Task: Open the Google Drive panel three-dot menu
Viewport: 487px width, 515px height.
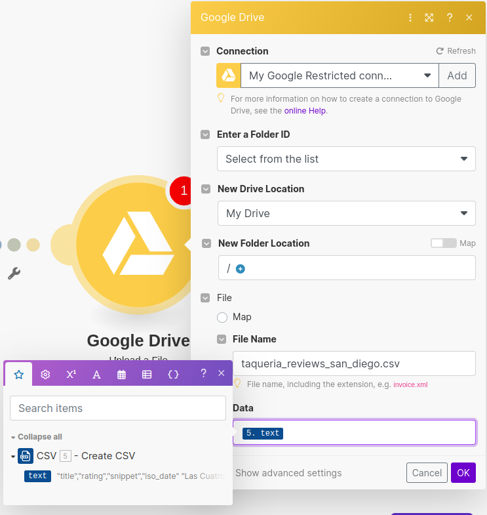Action: [x=410, y=18]
